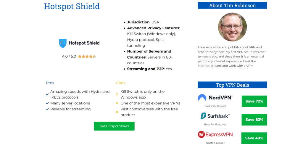
Task: Click the star rating icons
Action: pyautogui.click(x=87, y=57)
